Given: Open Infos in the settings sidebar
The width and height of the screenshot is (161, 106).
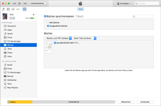Looking at the screenshot, I should coord(19,56).
